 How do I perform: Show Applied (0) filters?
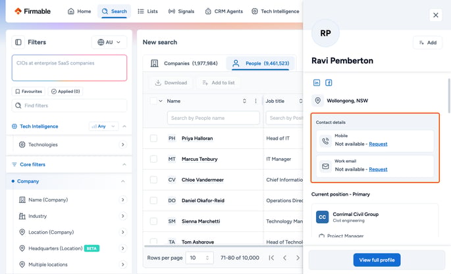click(x=66, y=92)
